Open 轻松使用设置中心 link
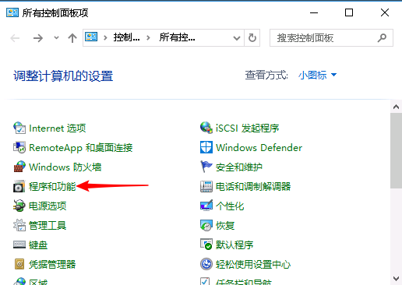The image size is (402, 285). click(253, 265)
